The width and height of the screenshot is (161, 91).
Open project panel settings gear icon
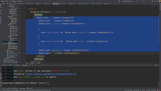click(x=15, y=4)
